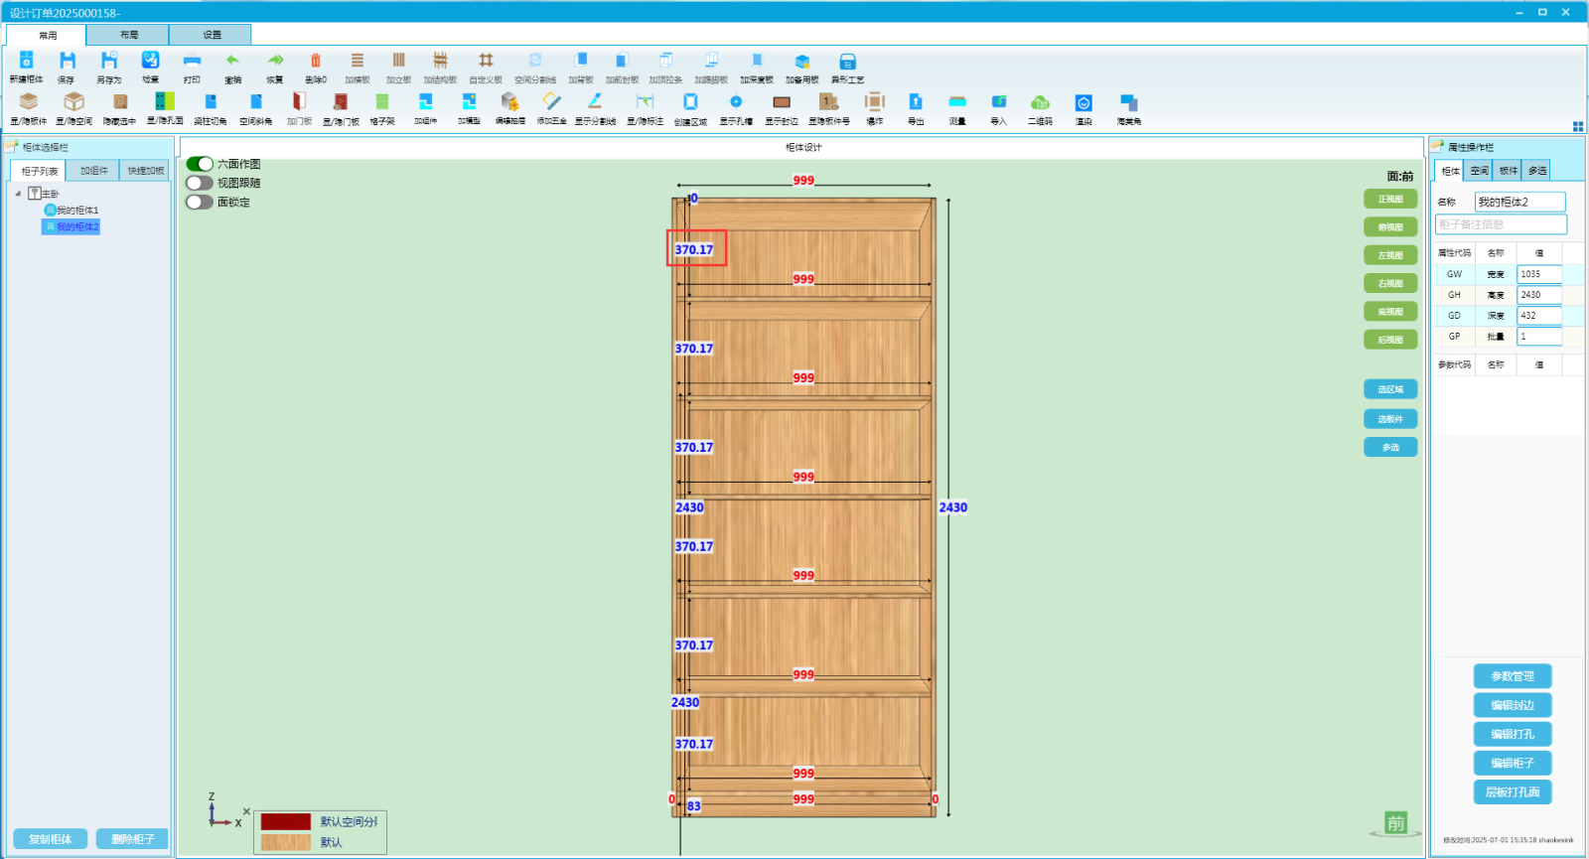Enable the 面锁定 toggle
The height and width of the screenshot is (859, 1589).
coord(200,202)
